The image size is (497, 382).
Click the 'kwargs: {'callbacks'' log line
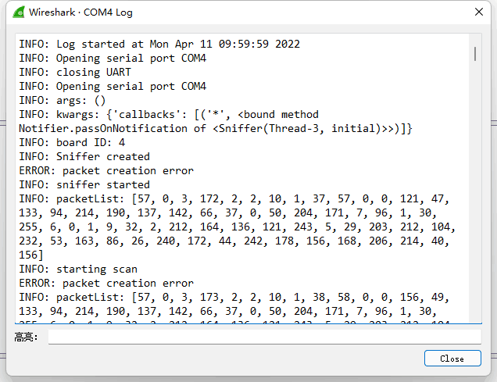coord(169,114)
